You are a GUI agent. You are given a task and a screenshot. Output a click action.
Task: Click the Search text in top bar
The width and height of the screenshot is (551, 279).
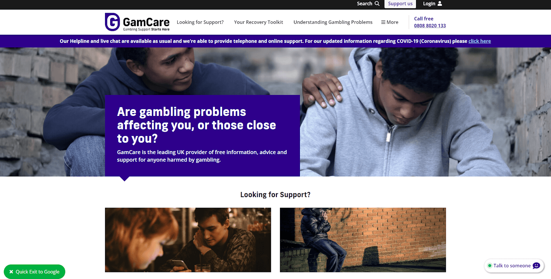point(364,3)
